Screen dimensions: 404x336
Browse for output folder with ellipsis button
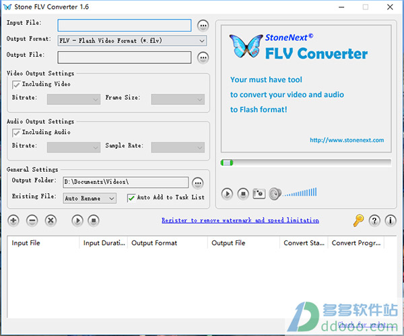pos(197,183)
